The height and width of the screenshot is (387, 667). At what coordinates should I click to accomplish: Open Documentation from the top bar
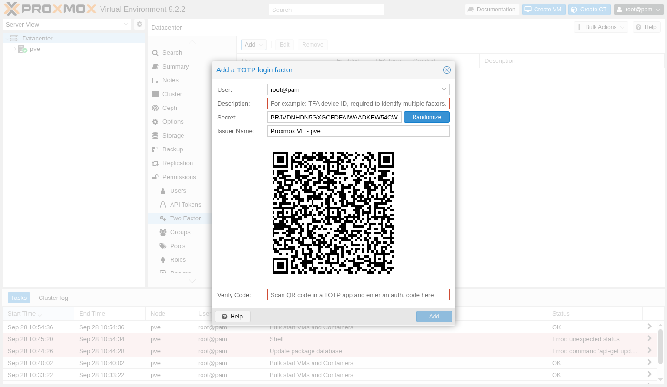492,10
